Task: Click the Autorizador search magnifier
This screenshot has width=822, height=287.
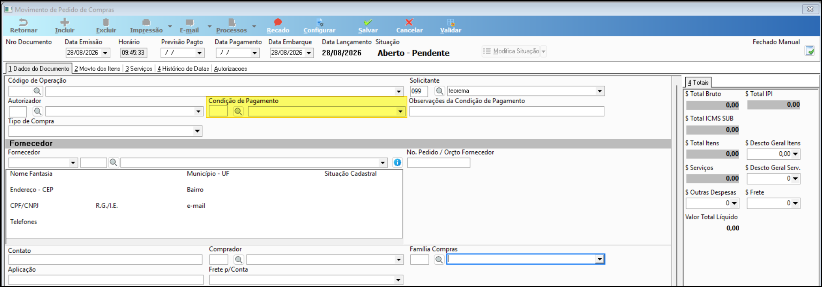Action: [x=38, y=111]
